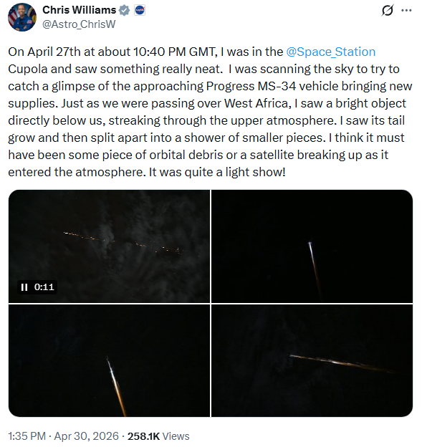
Task: Open the top-left debris video thumbnail
Action: (x=109, y=246)
